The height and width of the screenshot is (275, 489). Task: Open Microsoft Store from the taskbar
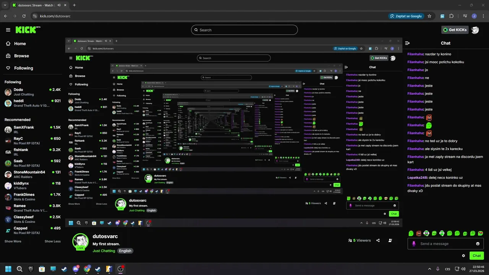coord(42,269)
